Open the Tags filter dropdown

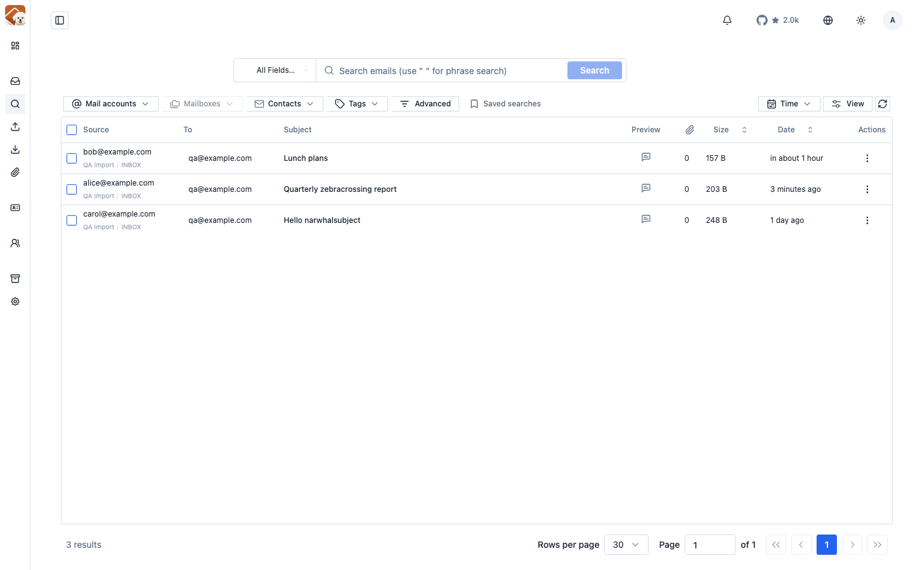[357, 104]
